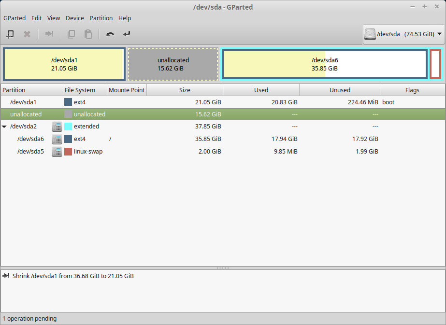Select the small red swap block in the disk map

tap(435, 64)
